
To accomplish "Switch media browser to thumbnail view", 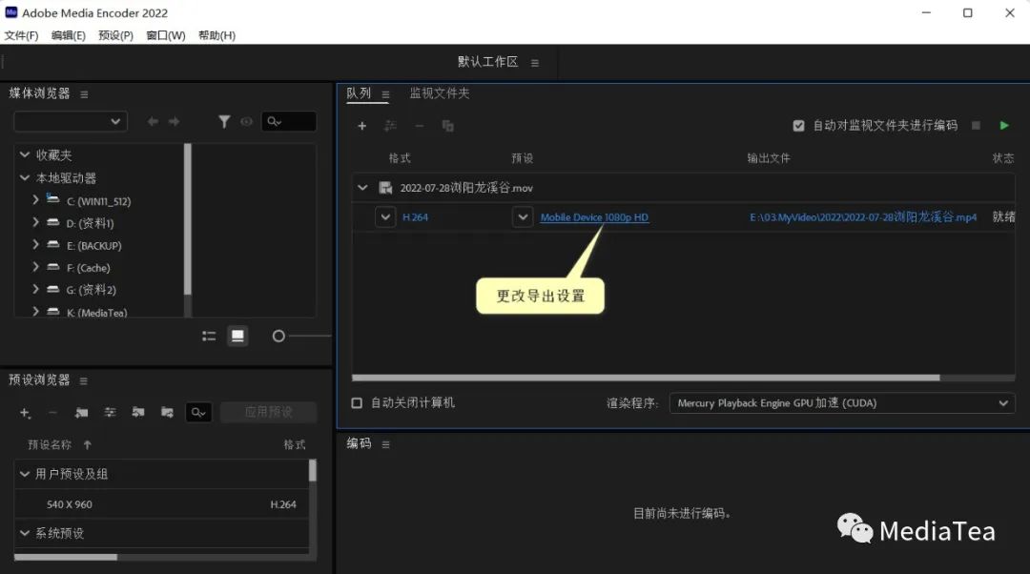I will pos(237,337).
